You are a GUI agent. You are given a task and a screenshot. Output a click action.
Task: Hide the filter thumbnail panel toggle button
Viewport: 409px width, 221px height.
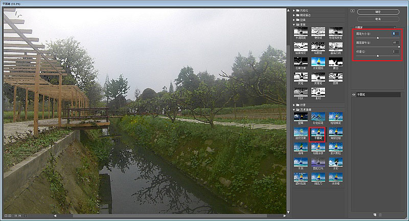pyautogui.click(x=352, y=11)
